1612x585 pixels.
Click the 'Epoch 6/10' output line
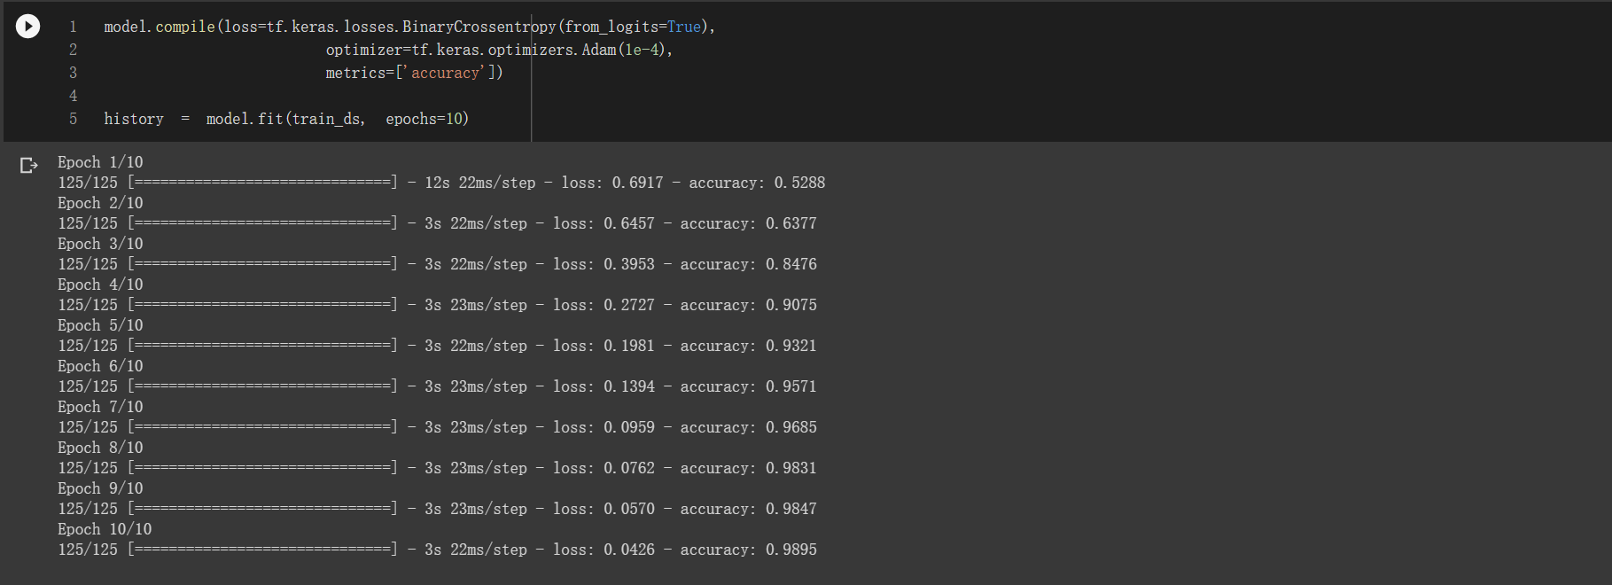click(x=100, y=366)
